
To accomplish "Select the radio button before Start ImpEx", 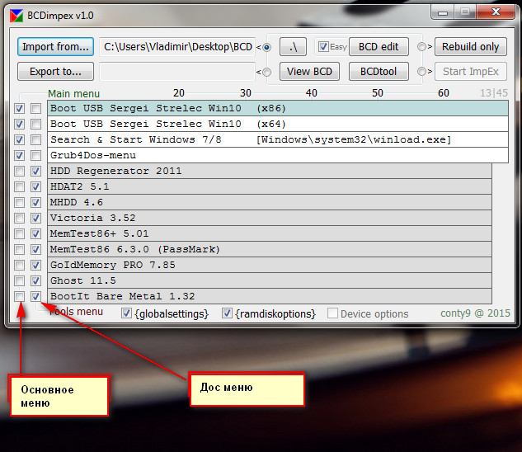I will pyautogui.click(x=421, y=71).
